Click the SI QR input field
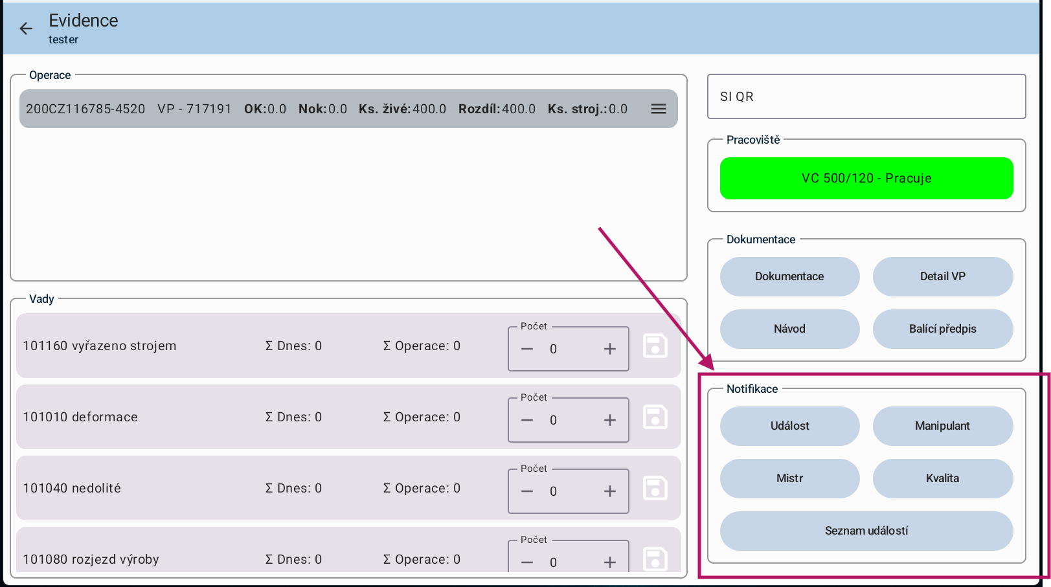1051x587 pixels. point(866,96)
